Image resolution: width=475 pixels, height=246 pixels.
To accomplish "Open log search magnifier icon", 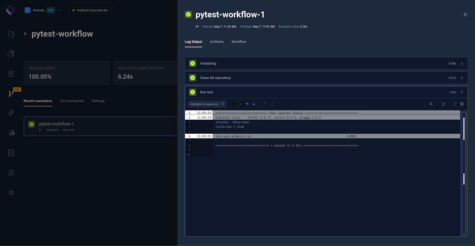I will [431, 104].
